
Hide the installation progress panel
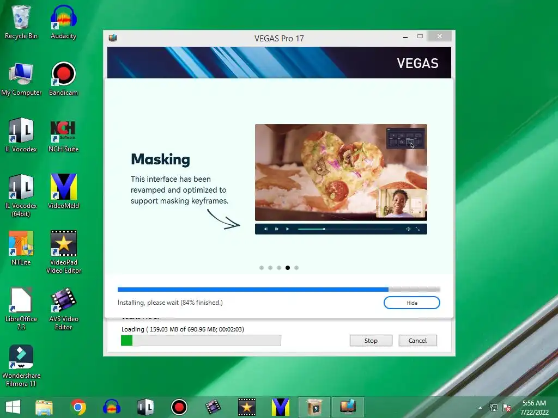pyautogui.click(x=412, y=303)
